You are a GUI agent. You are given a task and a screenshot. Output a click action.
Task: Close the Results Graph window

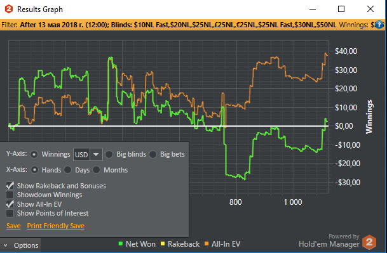pos(370,9)
